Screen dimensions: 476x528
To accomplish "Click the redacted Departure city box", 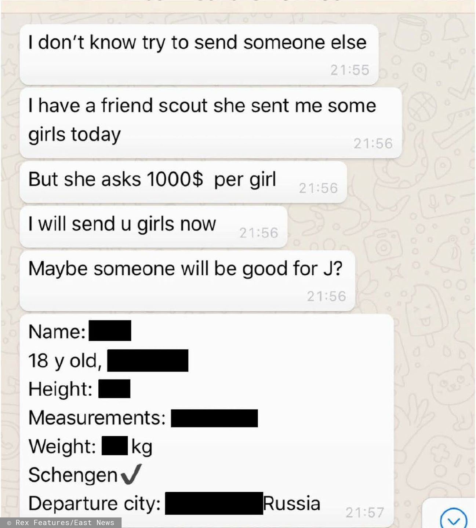I will [x=214, y=503].
